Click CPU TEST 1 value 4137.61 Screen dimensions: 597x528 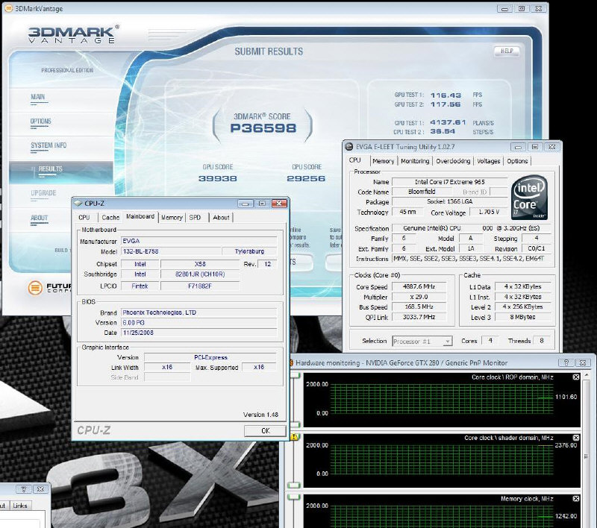point(448,122)
